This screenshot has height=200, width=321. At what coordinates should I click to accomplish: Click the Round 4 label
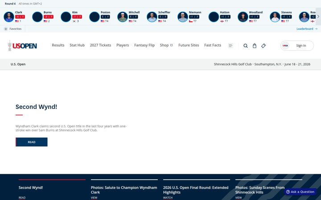10,4
